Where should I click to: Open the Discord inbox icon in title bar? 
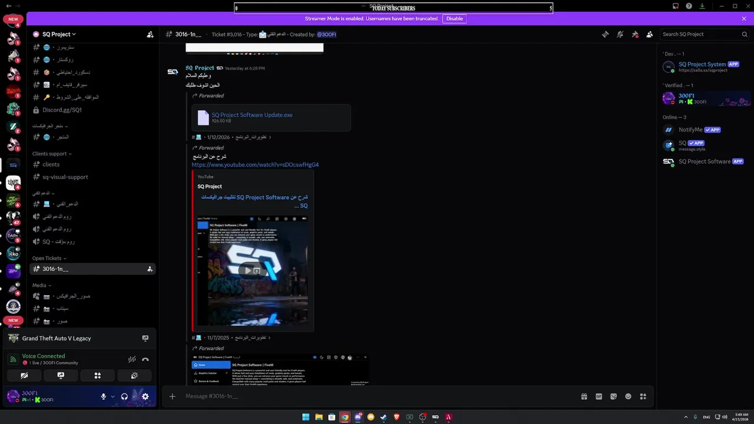[676, 6]
